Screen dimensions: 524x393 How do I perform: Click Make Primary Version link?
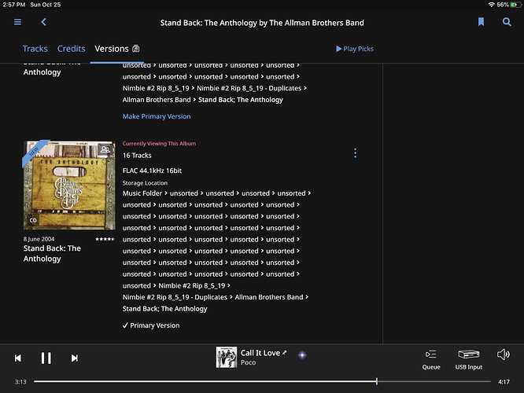tap(157, 116)
